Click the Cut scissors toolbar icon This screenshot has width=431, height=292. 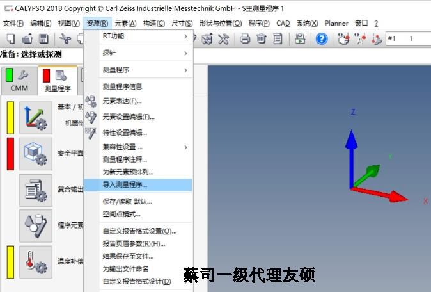coord(65,38)
